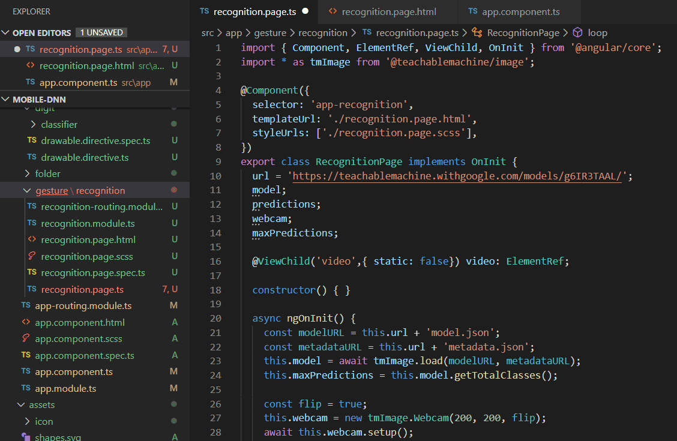Open recognition.module.ts in the file tree
The width and height of the screenshot is (677, 441).
tap(88, 223)
